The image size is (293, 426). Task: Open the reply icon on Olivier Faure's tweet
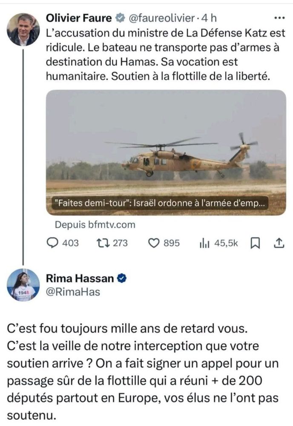click(x=53, y=242)
